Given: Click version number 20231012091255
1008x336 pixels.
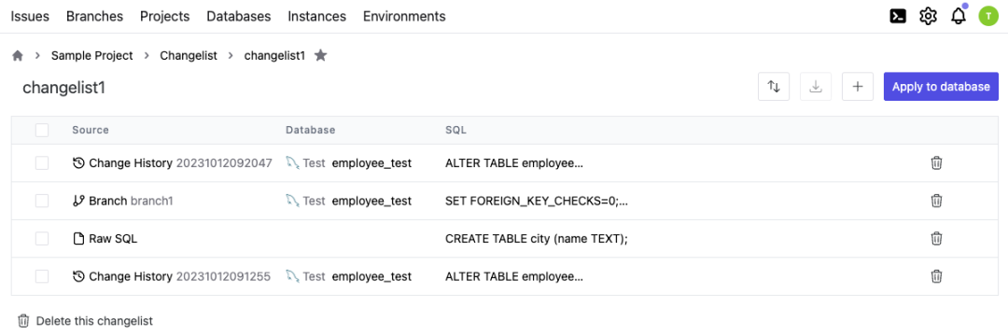Looking at the screenshot, I should tap(223, 276).
